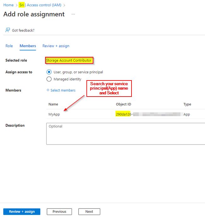Click the chevron after Access control (IAM)

coord(64,5)
